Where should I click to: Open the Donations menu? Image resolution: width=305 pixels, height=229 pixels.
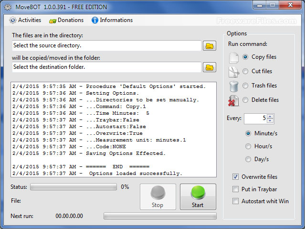[x=66, y=20]
